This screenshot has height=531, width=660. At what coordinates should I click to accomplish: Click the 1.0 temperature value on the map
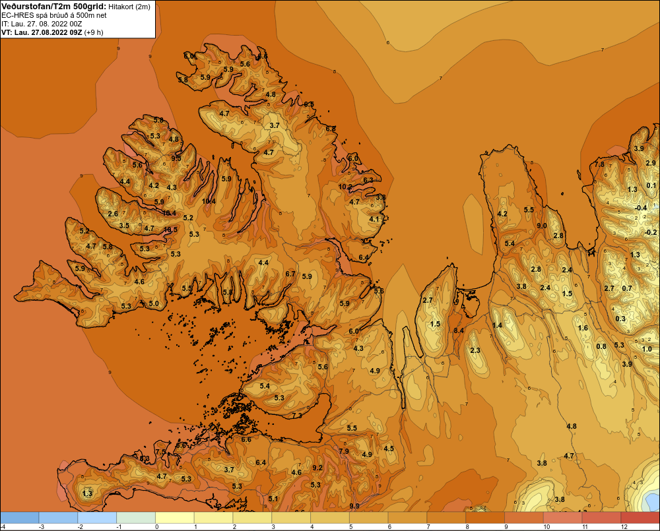(x=647, y=349)
